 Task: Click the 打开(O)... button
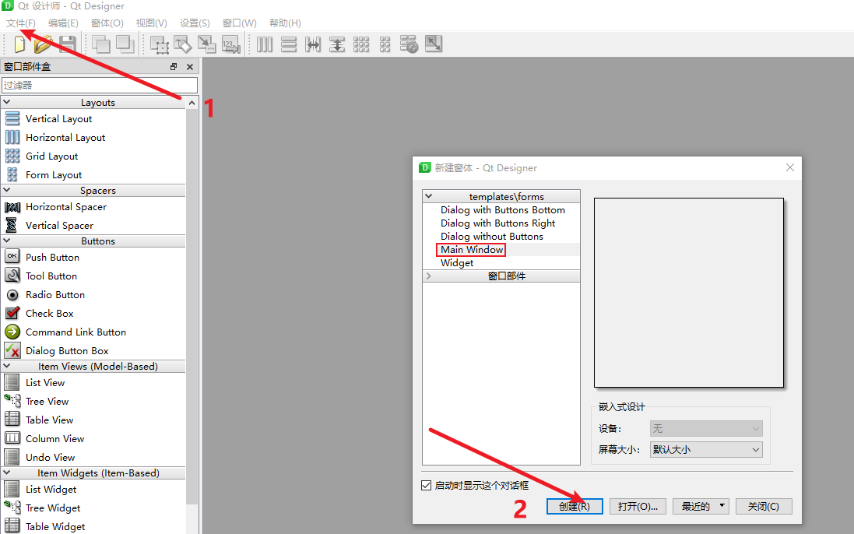(x=638, y=506)
